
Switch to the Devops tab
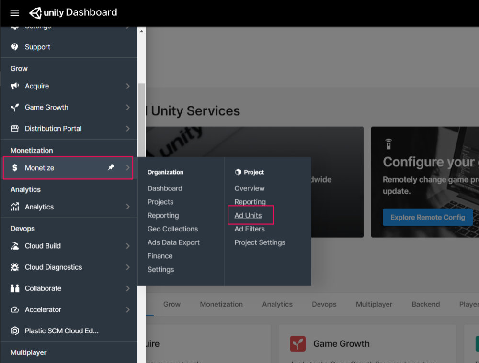coord(324,304)
